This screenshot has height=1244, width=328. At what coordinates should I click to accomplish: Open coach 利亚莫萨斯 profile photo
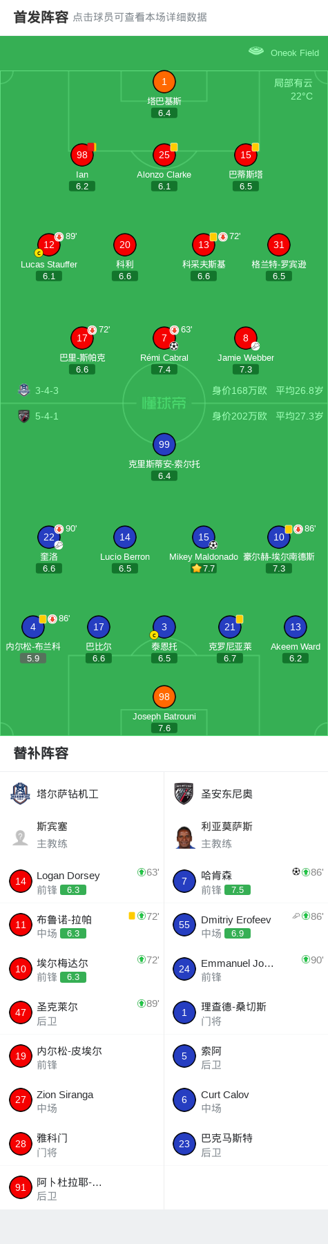pyautogui.click(x=184, y=836)
